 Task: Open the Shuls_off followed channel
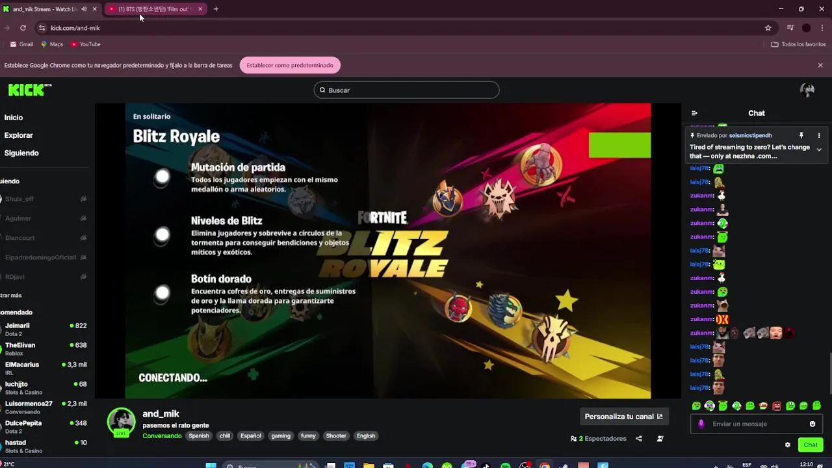tap(44, 199)
